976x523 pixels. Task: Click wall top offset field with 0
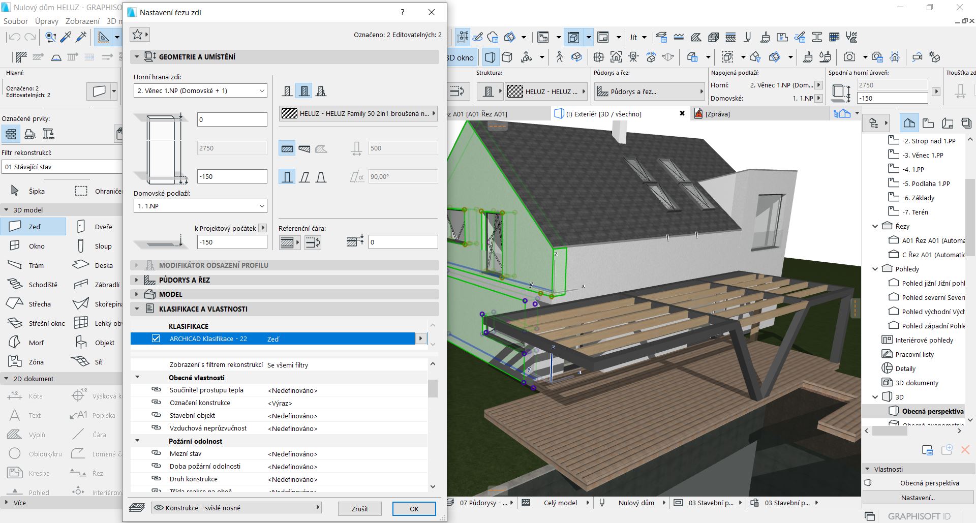pyautogui.click(x=232, y=119)
